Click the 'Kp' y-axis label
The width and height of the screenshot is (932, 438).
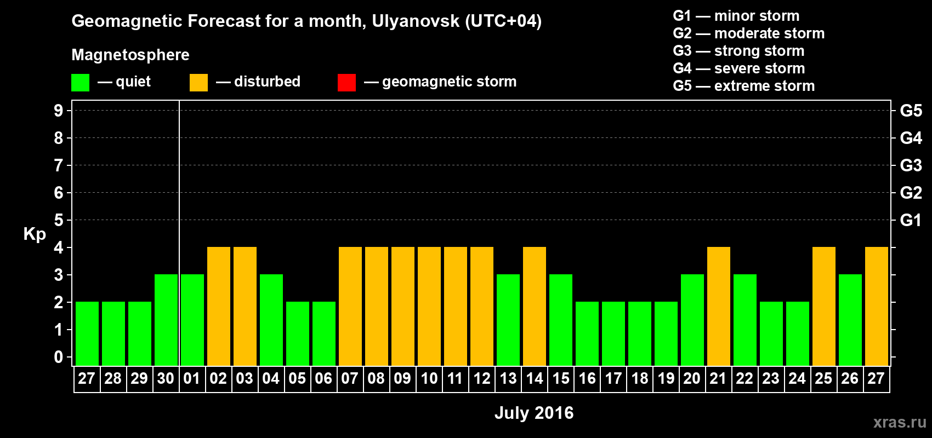pyautogui.click(x=35, y=234)
